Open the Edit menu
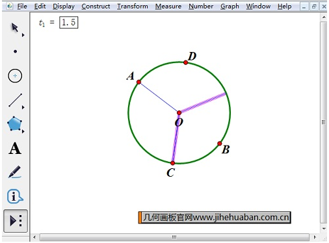329x243 pixels. tap(40, 6)
